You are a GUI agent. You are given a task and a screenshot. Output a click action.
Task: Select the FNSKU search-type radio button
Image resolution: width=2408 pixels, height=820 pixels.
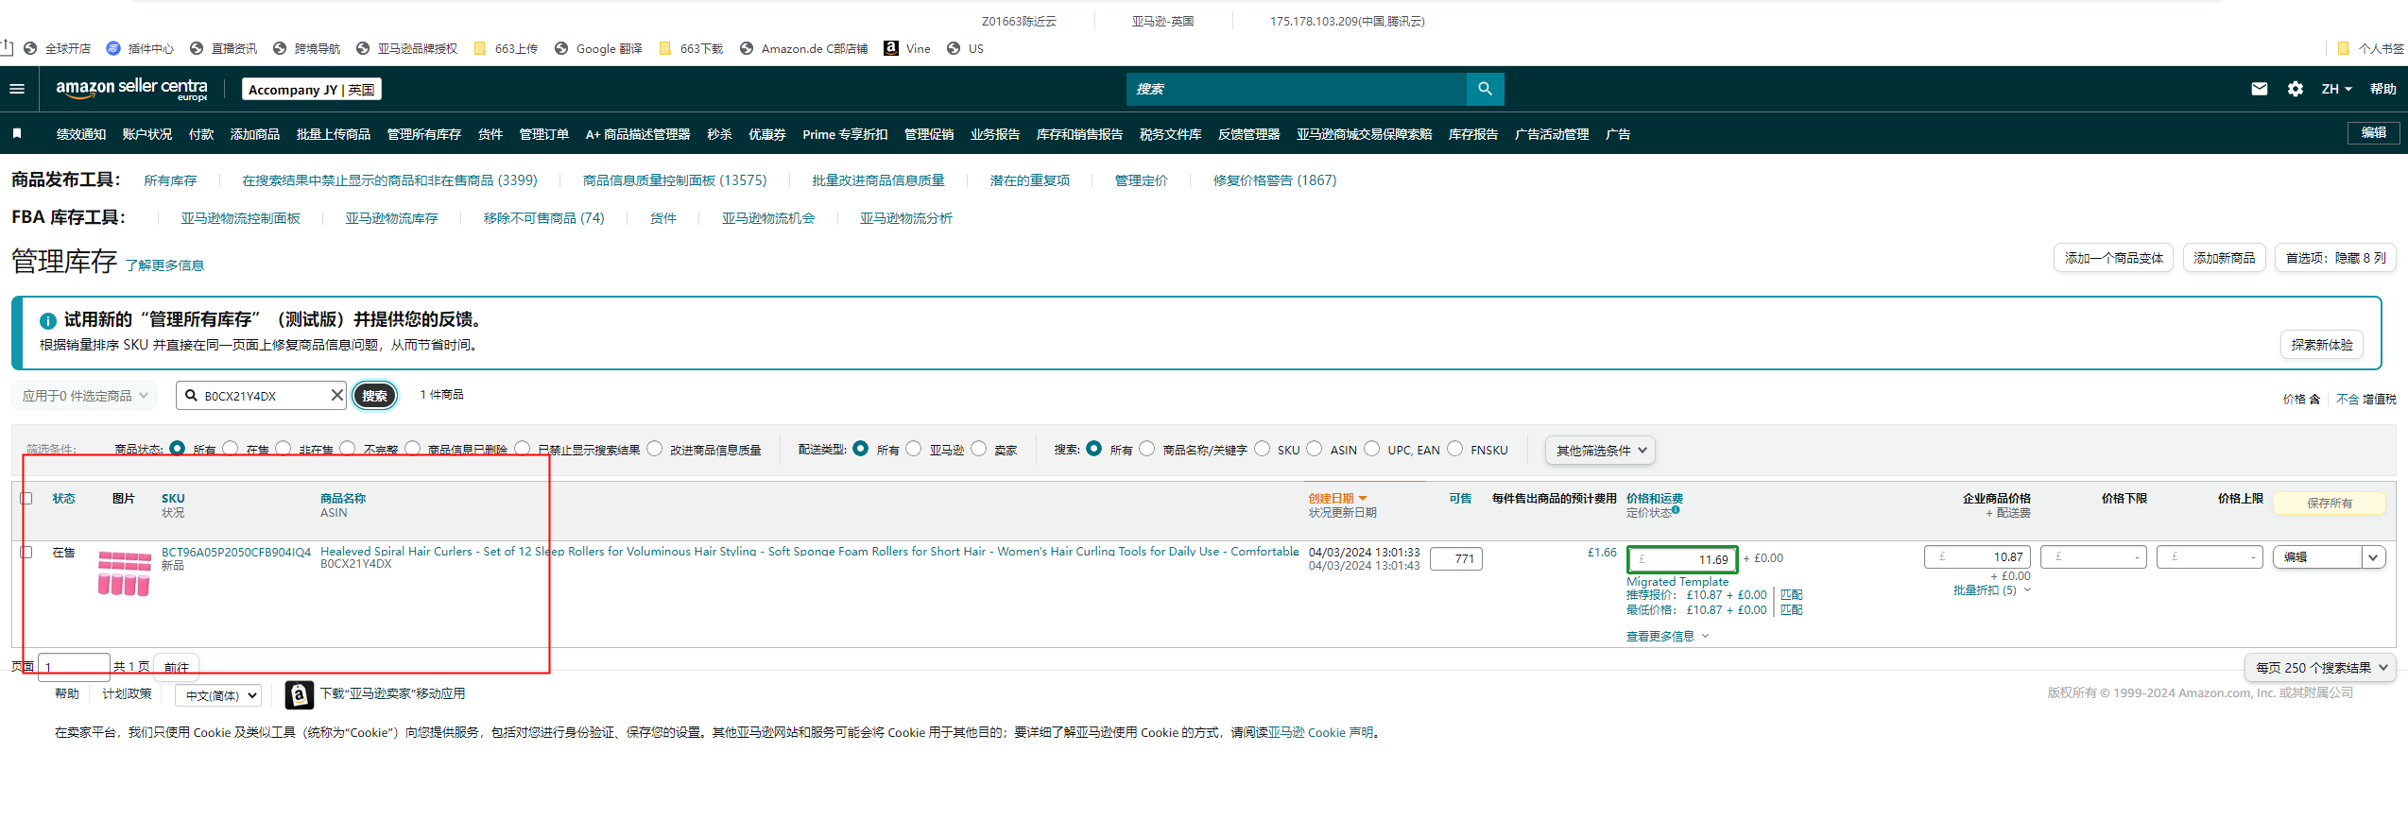click(1454, 449)
